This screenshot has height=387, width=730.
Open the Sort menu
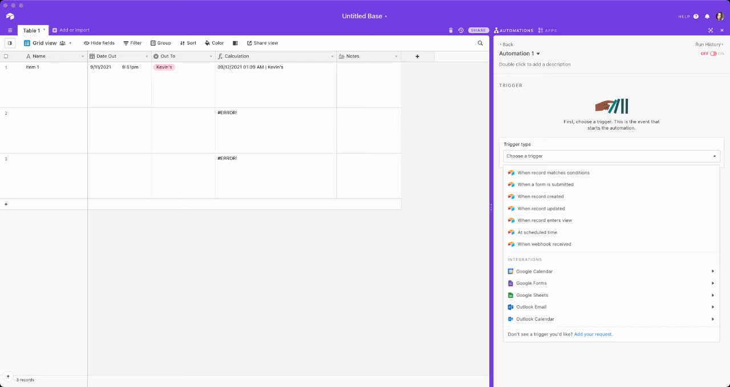click(188, 43)
